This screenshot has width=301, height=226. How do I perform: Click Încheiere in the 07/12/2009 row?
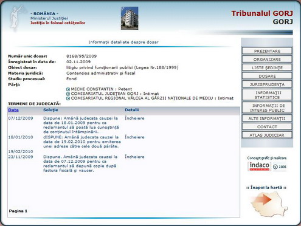tap(134, 118)
